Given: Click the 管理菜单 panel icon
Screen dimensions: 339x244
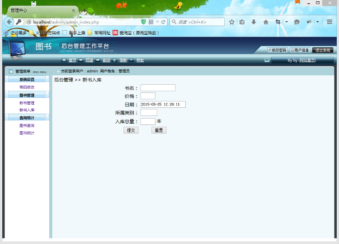Looking at the screenshot, I should tap(10, 71).
